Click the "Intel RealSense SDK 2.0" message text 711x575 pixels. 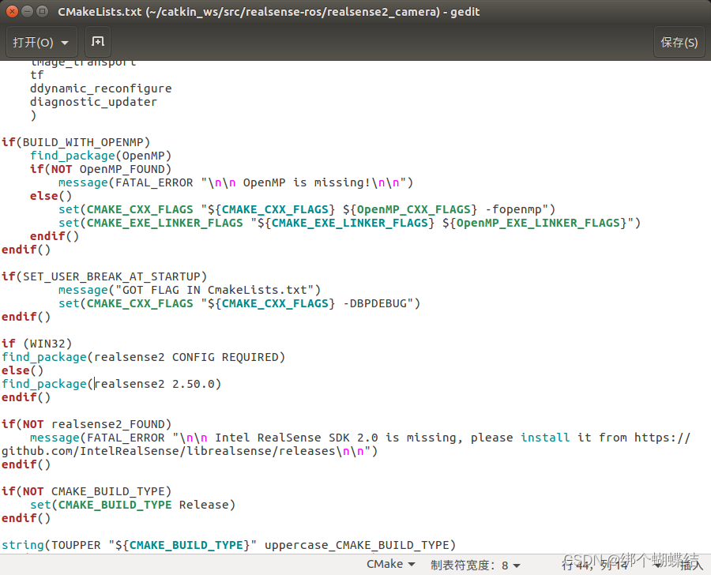[296, 438]
